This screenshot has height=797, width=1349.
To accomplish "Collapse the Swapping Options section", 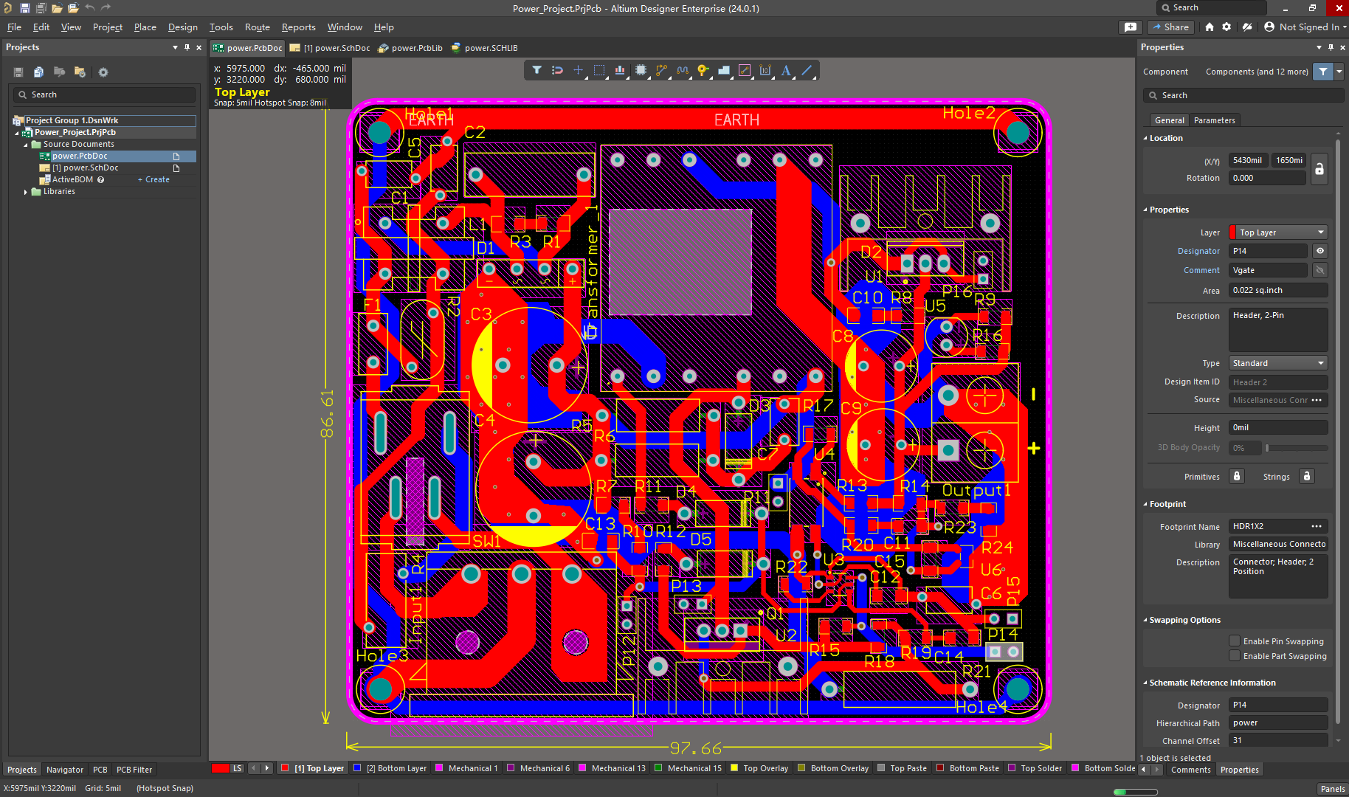I will click(1145, 620).
